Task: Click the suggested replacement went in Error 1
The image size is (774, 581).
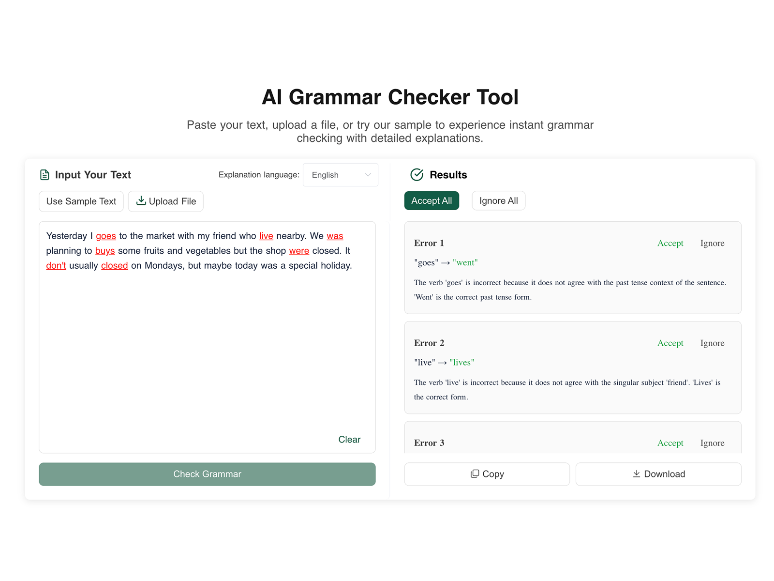Action: (465, 262)
